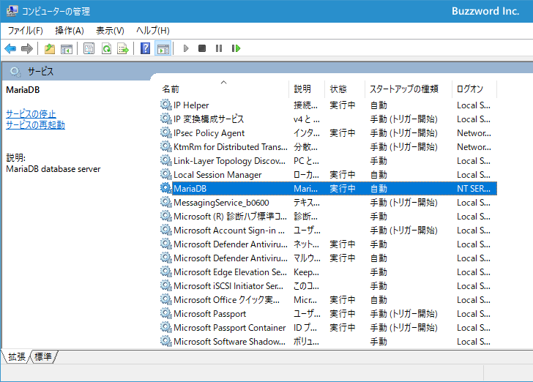Click NT SER... logon cell of MariaDB

point(474,189)
